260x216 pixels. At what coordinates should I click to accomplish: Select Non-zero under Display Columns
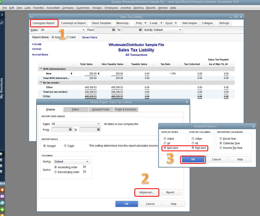tap(193, 148)
